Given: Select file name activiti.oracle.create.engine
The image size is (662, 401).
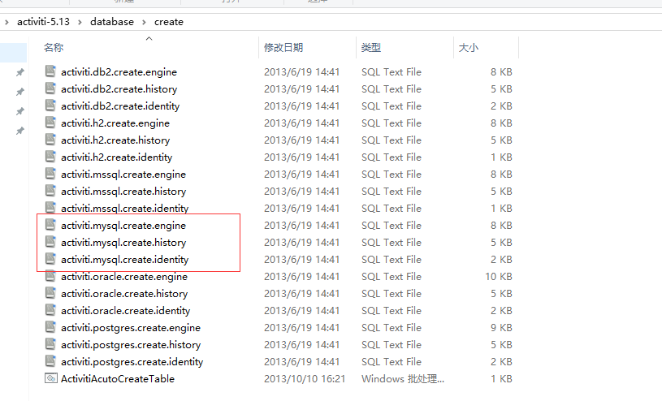Looking at the screenshot, I should click(124, 277).
